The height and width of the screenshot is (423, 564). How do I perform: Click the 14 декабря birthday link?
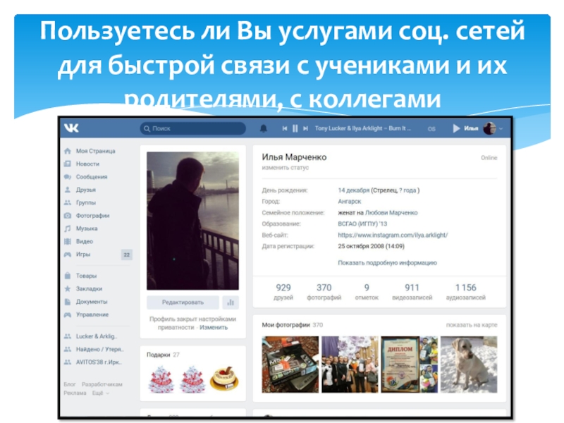point(354,190)
